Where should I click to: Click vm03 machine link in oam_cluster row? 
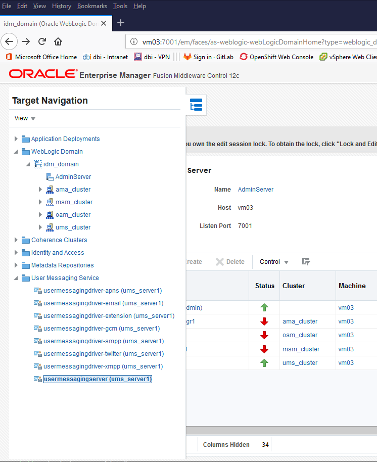click(346, 335)
